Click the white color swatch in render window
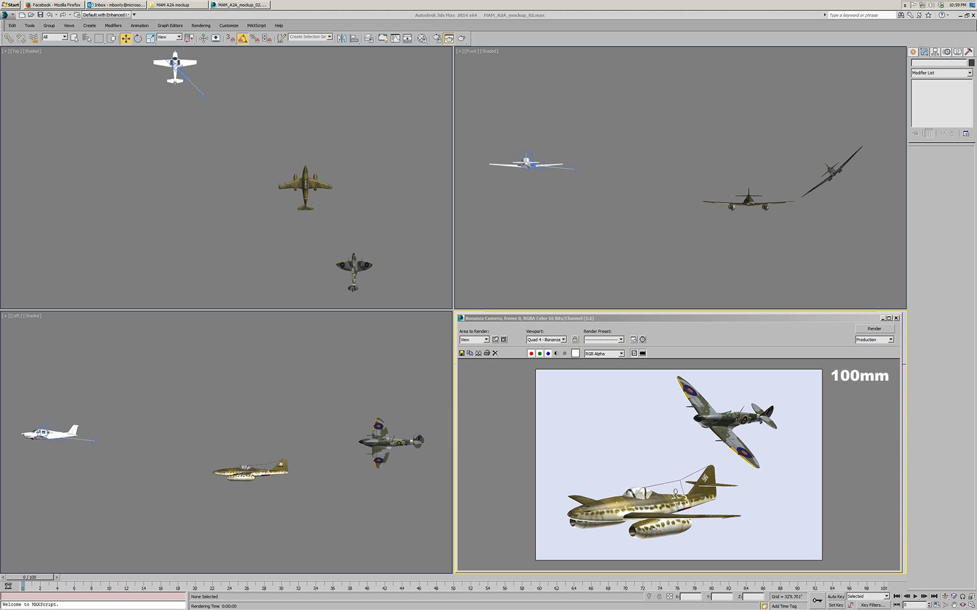Image resolution: width=977 pixels, height=610 pixels. tap(575, 353)
